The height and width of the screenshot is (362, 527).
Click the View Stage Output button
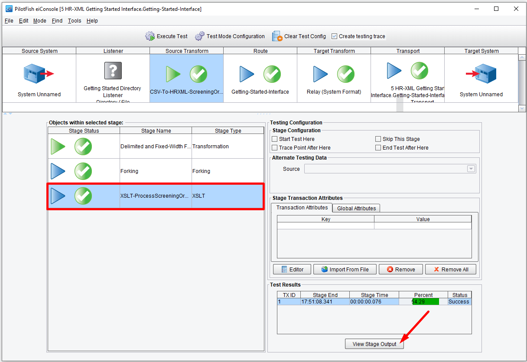(x=374, y=344)
